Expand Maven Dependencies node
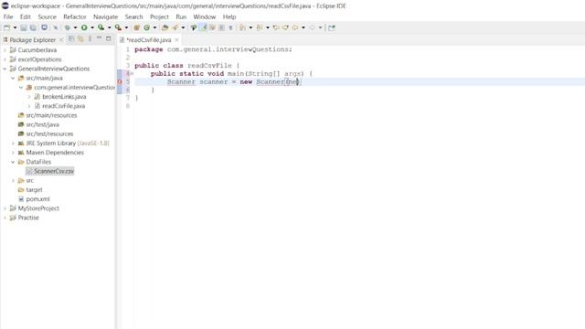 pos(13,153)
